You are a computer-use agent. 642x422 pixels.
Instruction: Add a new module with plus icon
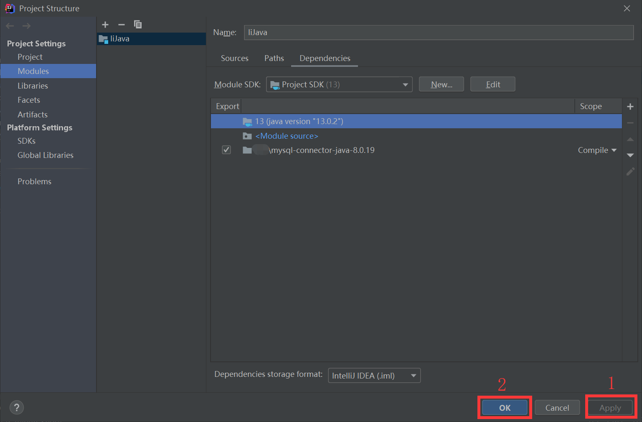click(x=105, y=25)
